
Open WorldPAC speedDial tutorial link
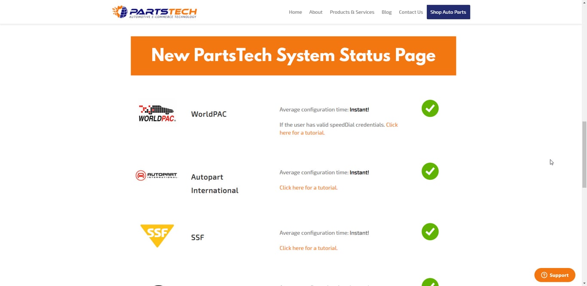pos(339,129)
